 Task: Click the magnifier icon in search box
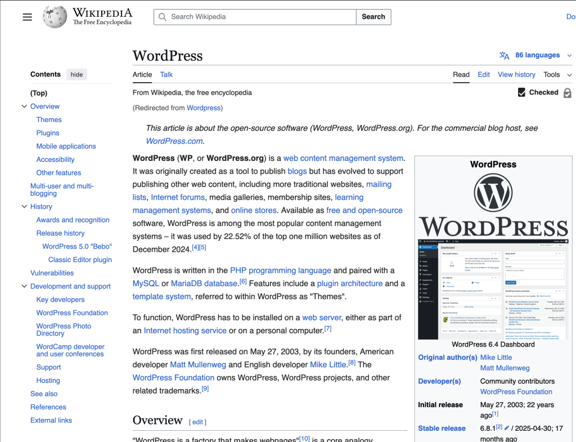pos(163,17)
